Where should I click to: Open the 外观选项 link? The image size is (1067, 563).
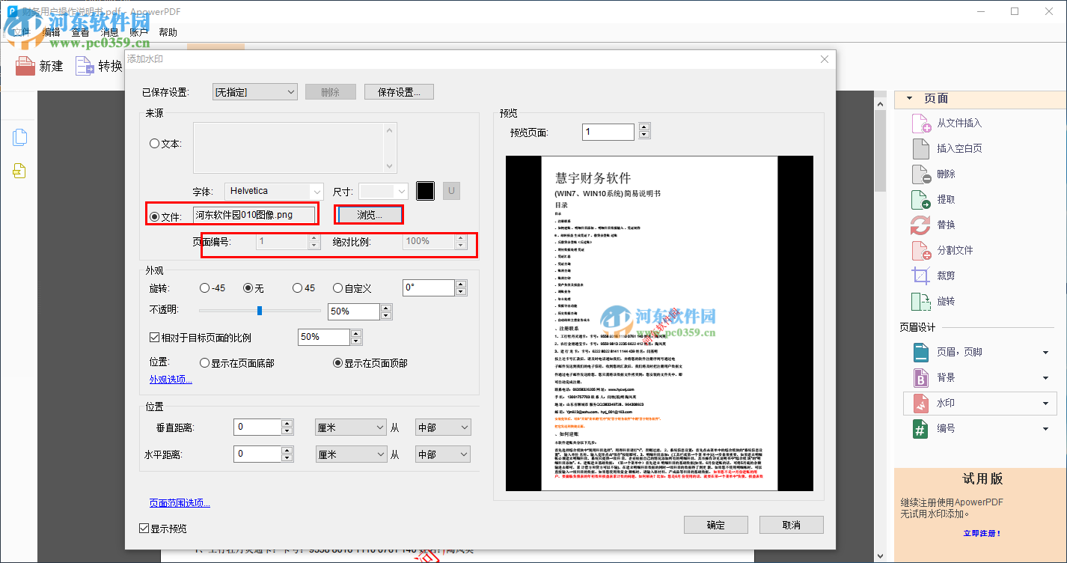pyautogui.click(x=171, y=379)
